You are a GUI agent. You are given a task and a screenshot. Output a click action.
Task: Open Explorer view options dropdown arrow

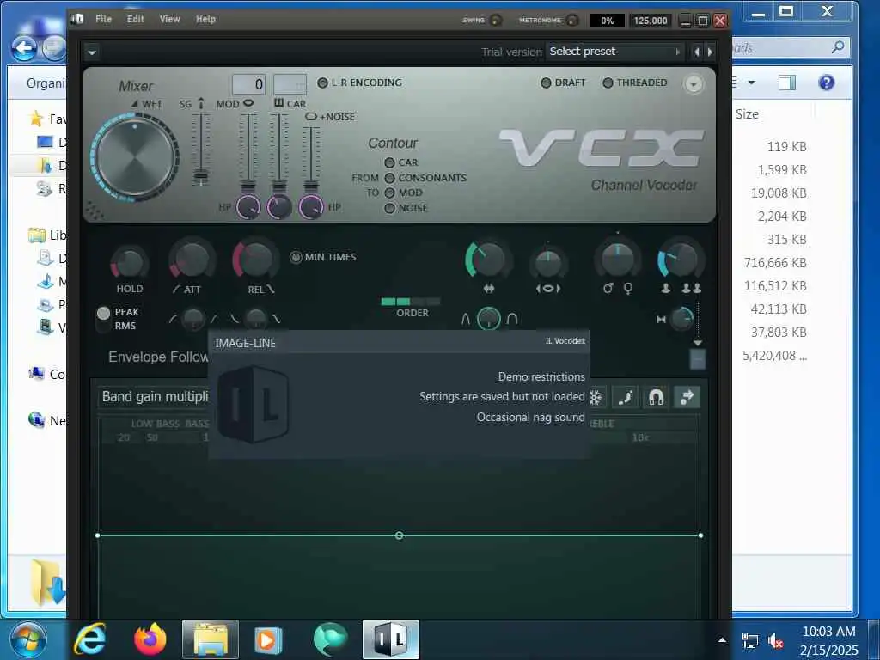pyautogui.click(x=751, y=83)
